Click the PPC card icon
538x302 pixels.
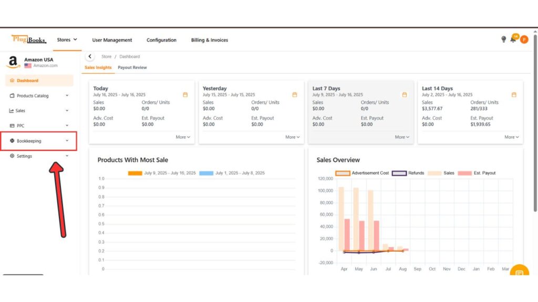[12, 126]
